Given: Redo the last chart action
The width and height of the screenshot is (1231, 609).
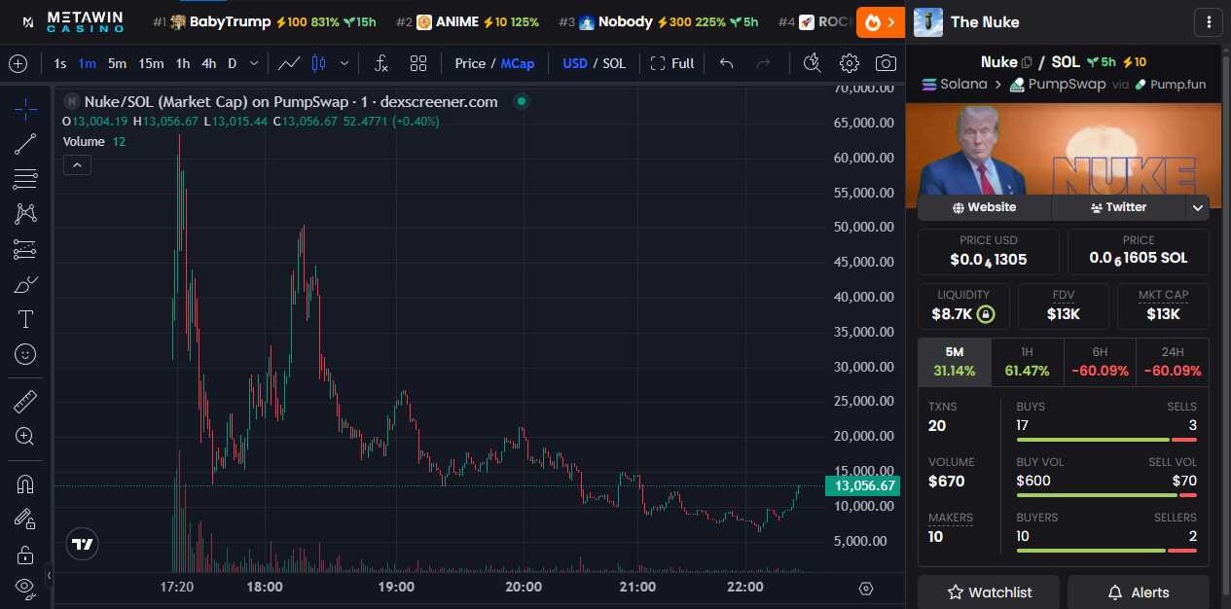Looking at the screenshot, I should [764, 63].
